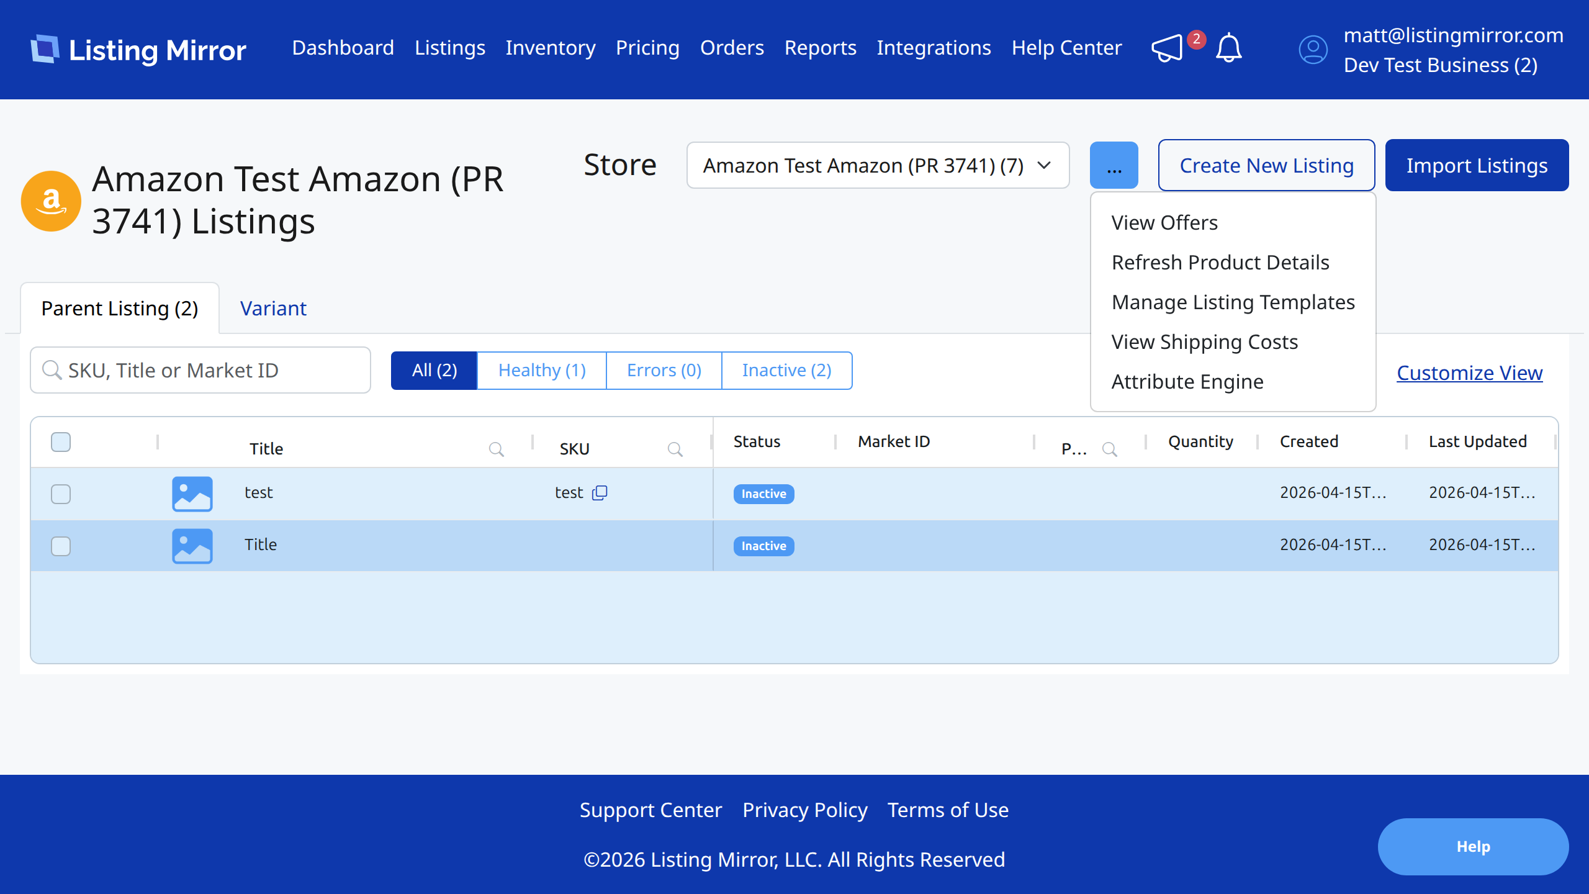Click the SKU column header label
The height and width of the screenshot is (894, 1589).
(575, 449)
